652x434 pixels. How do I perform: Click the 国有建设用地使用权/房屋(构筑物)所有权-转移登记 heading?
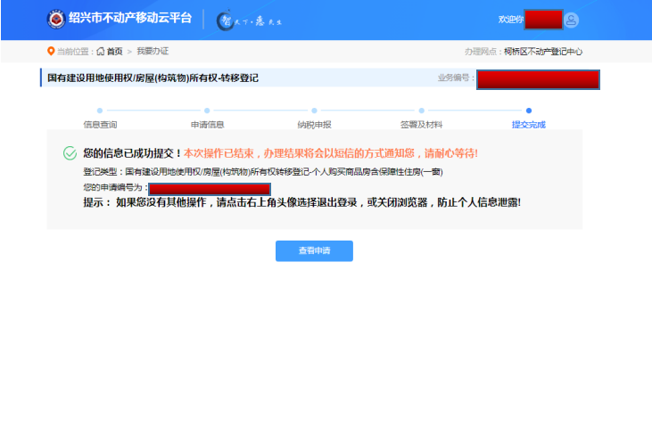(153, 78)
